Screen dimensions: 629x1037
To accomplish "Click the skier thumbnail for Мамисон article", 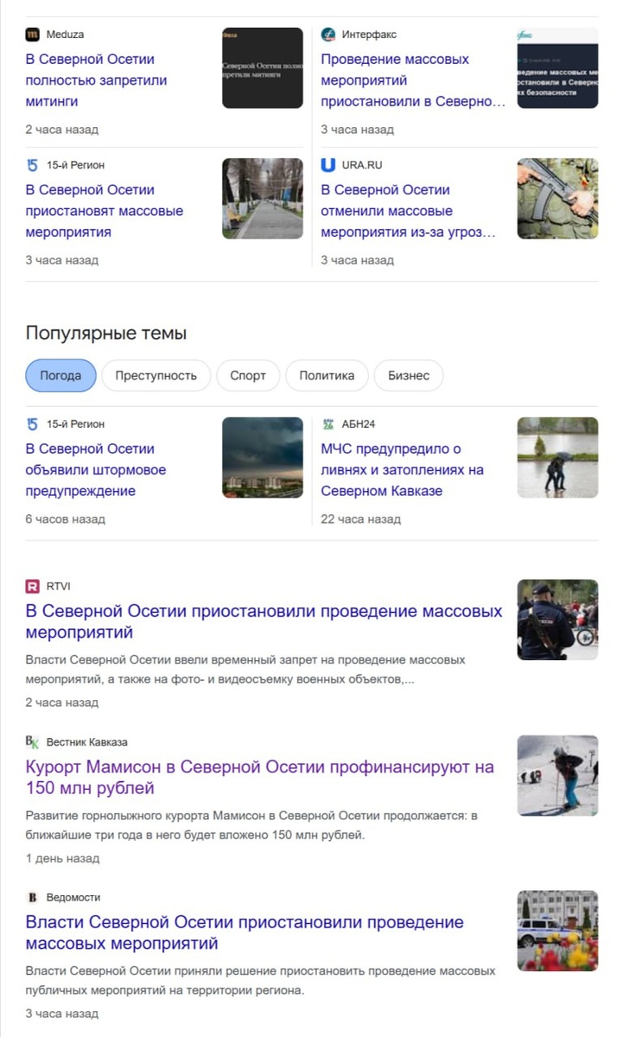I will pyautogui.click(x=557, y=775).
